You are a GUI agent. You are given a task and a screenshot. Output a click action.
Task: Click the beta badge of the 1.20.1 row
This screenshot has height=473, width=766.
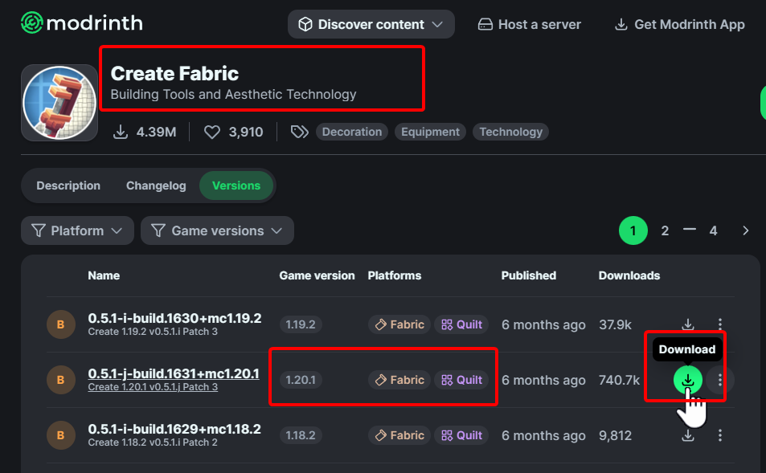click(x=61, y=380)
